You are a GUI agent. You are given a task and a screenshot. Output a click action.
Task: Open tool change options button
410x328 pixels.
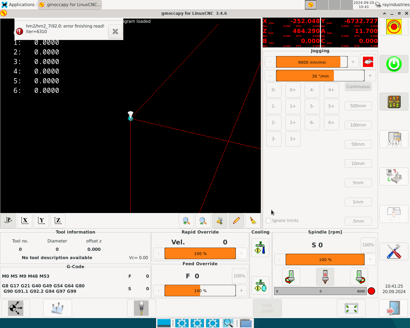[142, 308]
